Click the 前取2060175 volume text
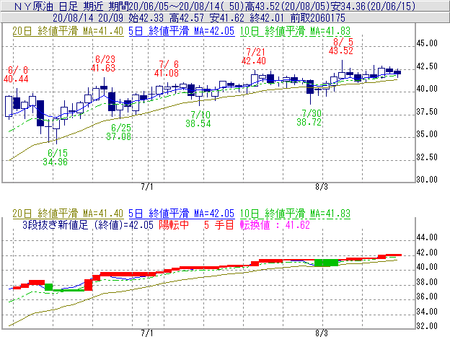 pos(318,18)
